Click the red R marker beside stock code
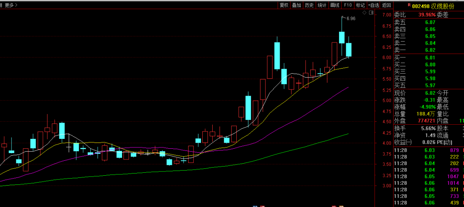The height and width of the screenshot is (207, 464). pos(409,5)
